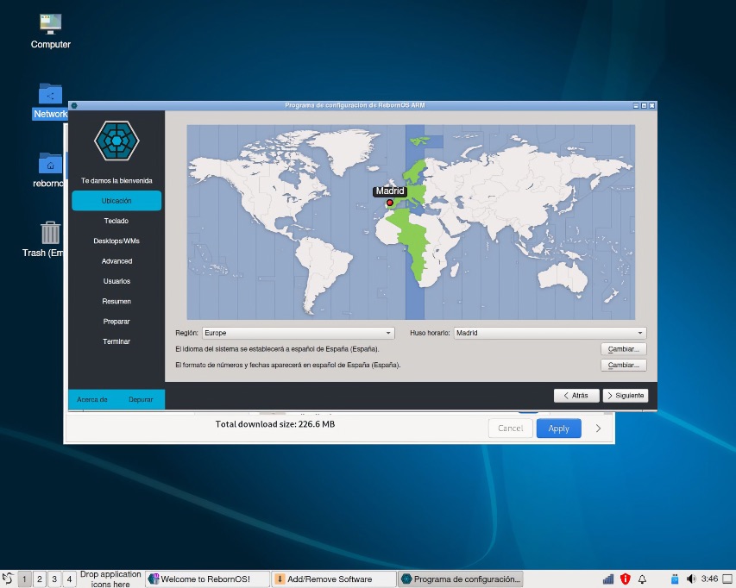
Task: Go back with the Atrás button
Action: click(576, 396)
